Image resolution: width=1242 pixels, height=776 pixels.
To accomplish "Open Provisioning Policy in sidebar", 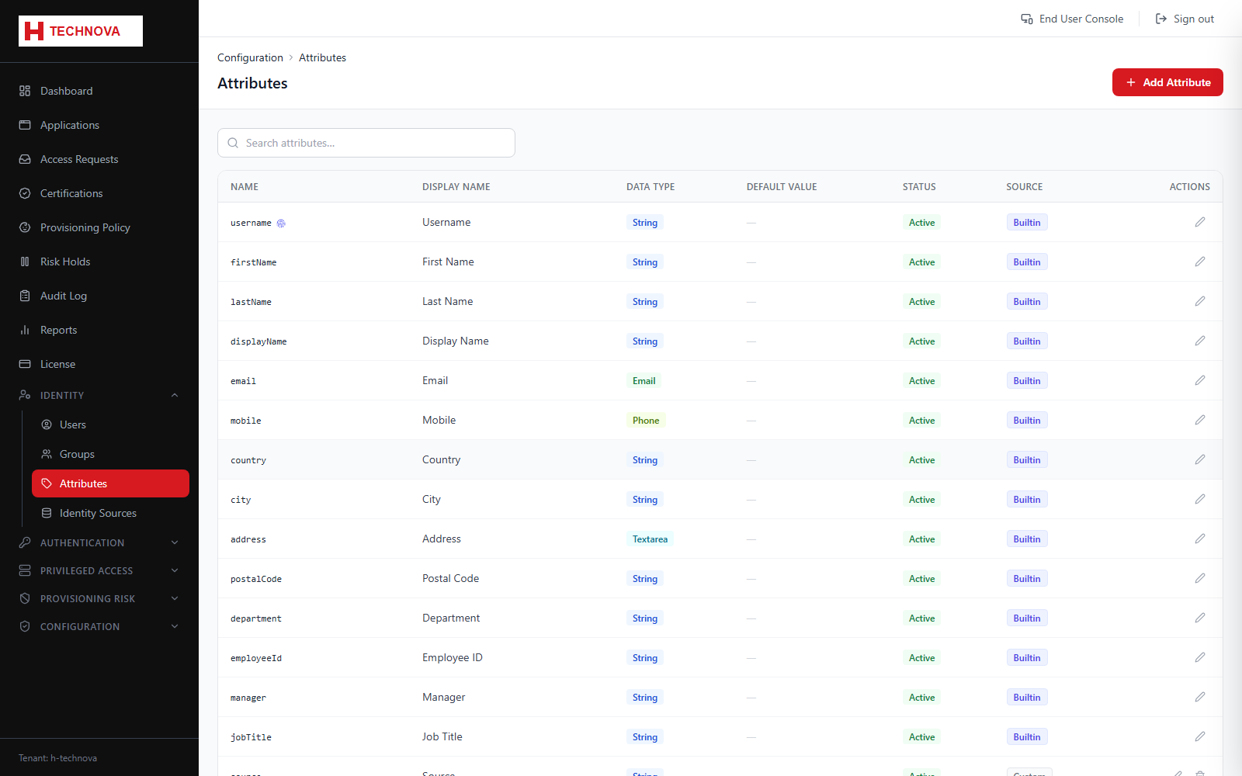I will coord(99,227).
